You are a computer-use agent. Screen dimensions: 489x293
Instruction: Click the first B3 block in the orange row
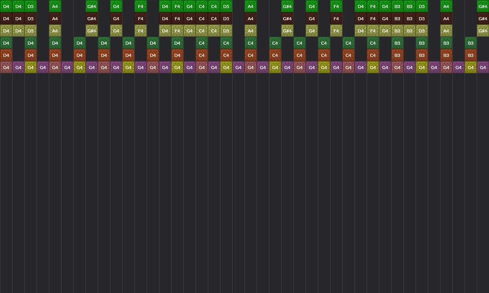tap(397, 55)
